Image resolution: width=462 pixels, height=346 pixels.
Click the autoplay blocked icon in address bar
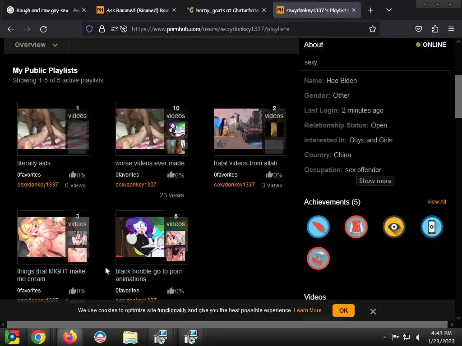click(x=124, y=29)
